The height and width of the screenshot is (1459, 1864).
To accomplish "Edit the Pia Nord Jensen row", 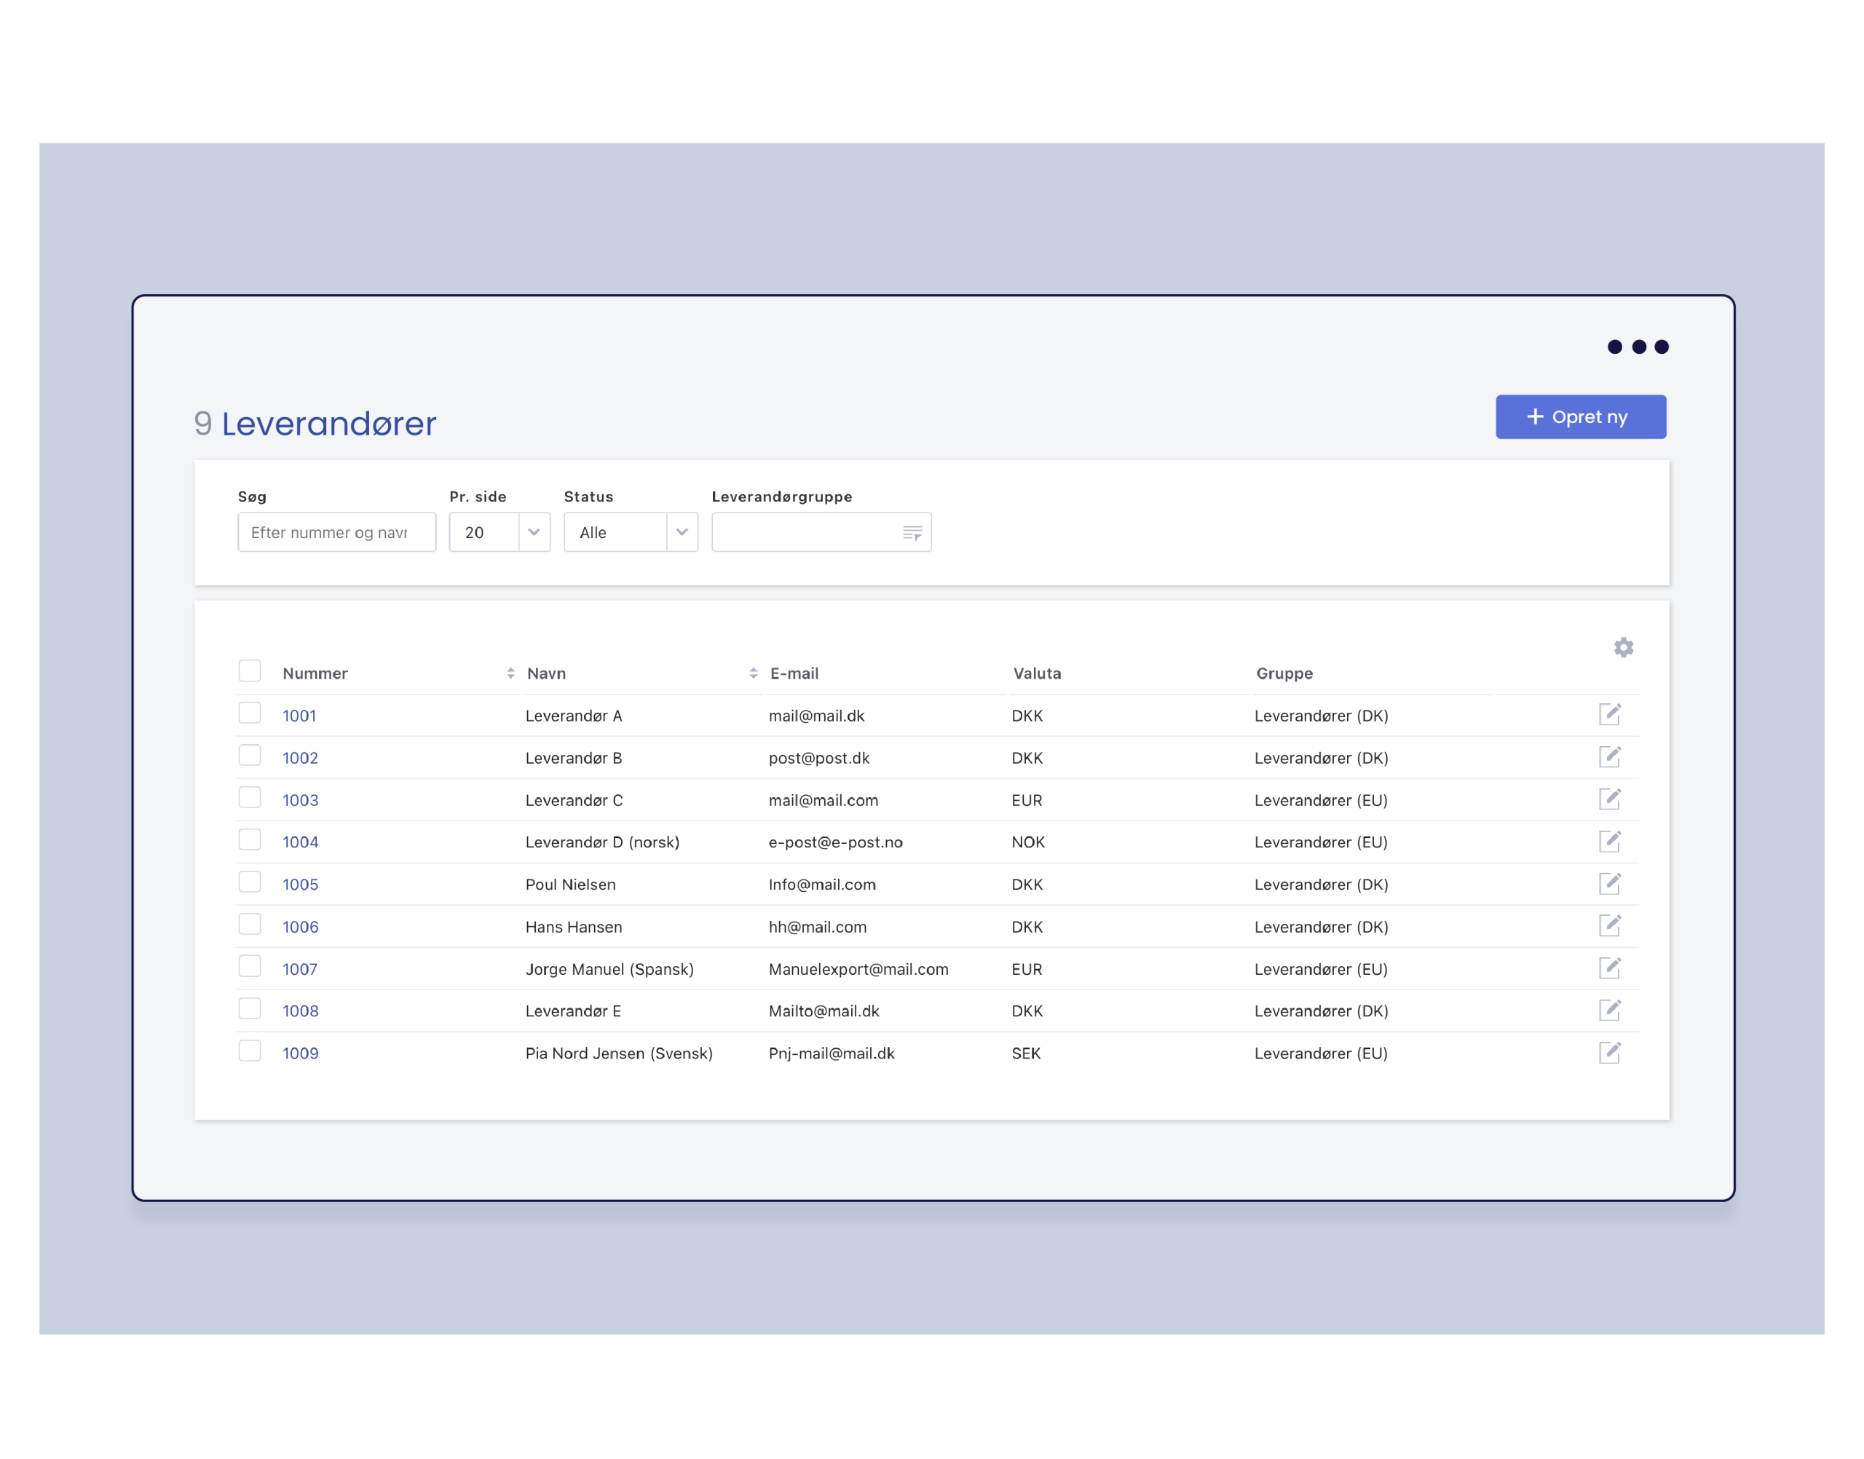I will [1609, 1053].
